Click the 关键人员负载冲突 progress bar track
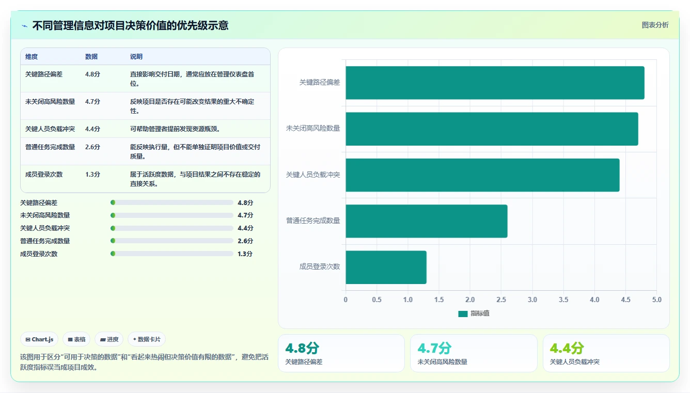 click(172, 228)
